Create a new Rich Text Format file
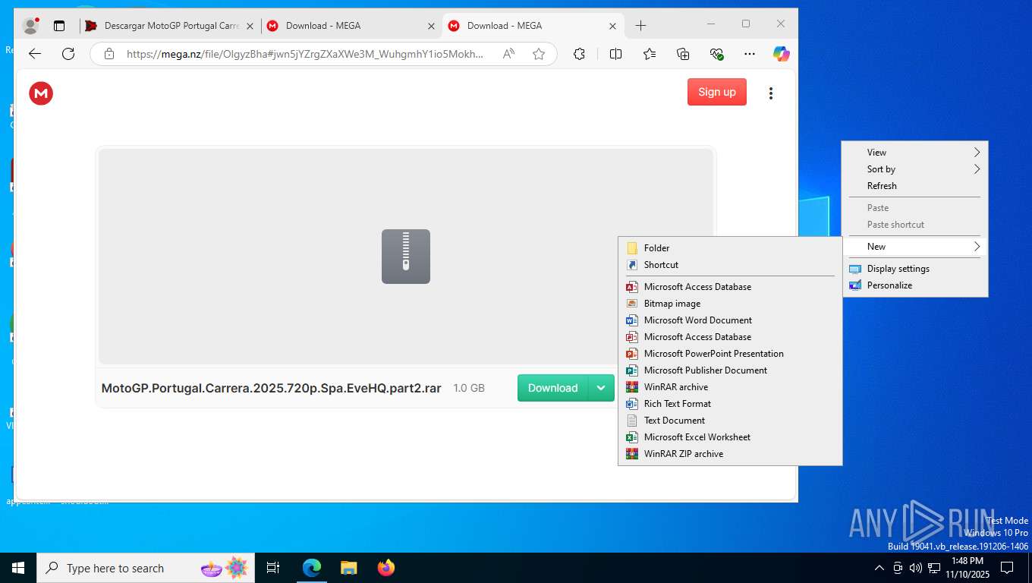 730,404
